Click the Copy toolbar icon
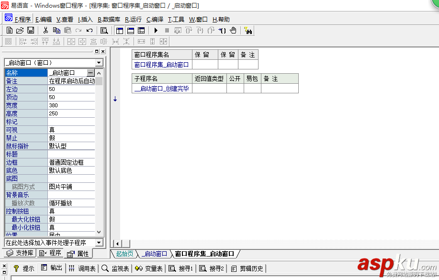Image resolution: width=439 pixels, height=280 pixels. [56, 30]
